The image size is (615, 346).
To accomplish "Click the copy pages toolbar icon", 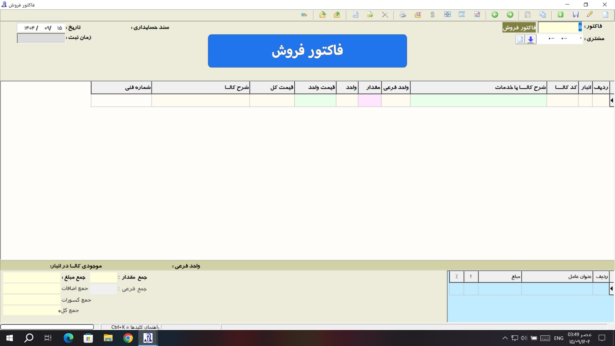I will [543, 15].
